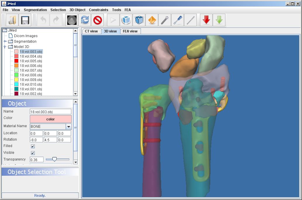The width and height of the screenshot is (302, 200).
Task: Open the Constraints menu
Action: 99,10
